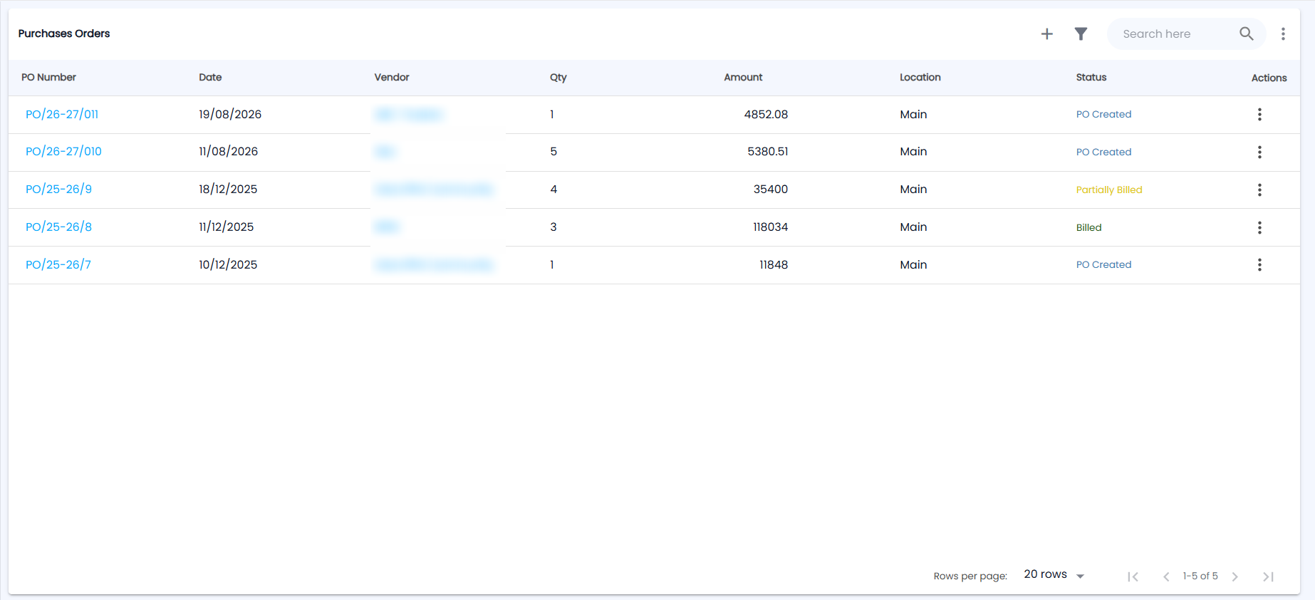
Task: Sort by Amount column header
Action: point(743,77)
